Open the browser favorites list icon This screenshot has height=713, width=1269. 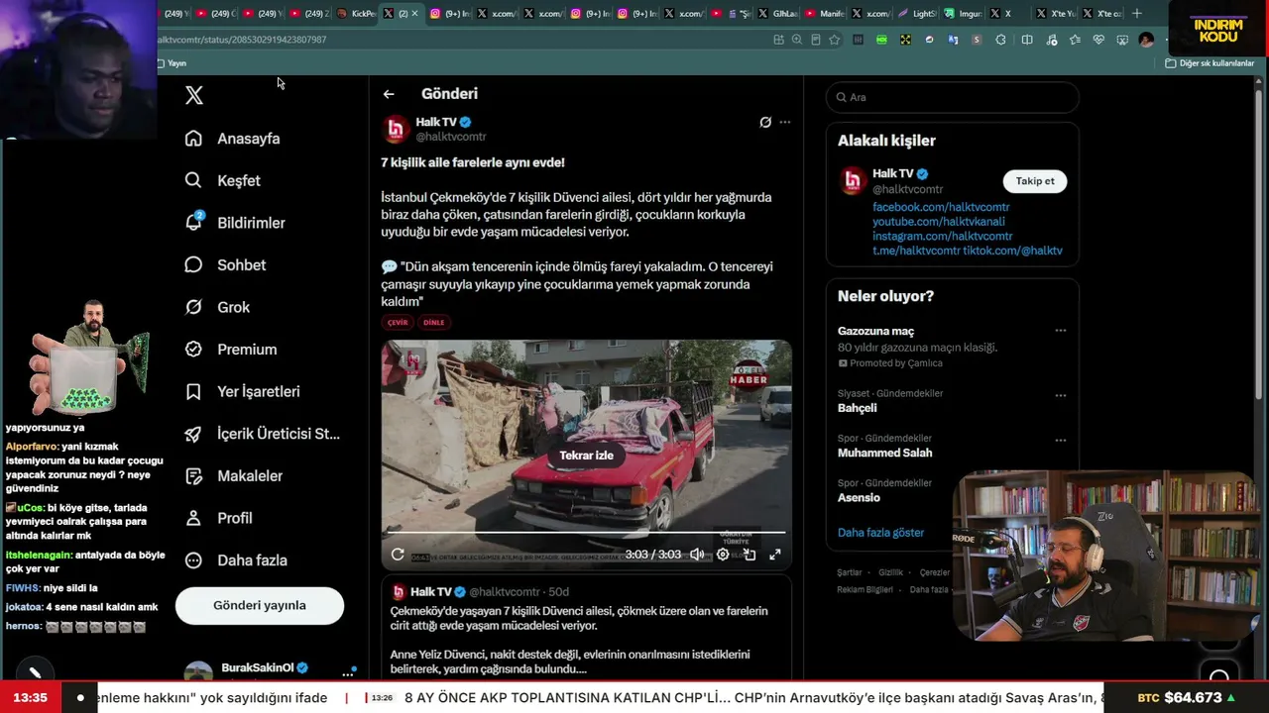1076,40
